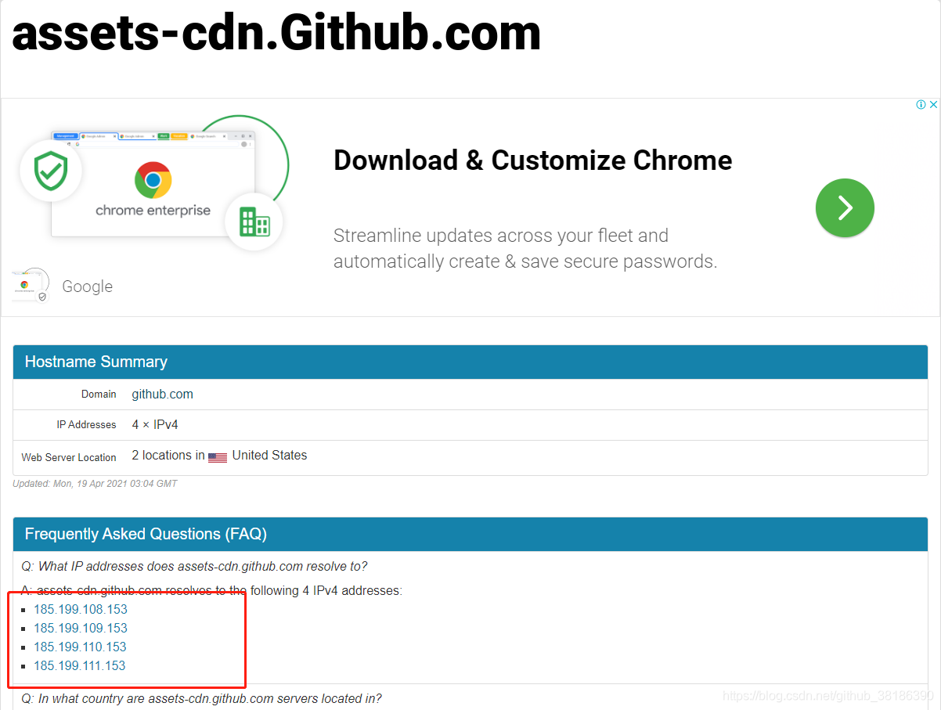Select the Domain row label

(99, 394)
